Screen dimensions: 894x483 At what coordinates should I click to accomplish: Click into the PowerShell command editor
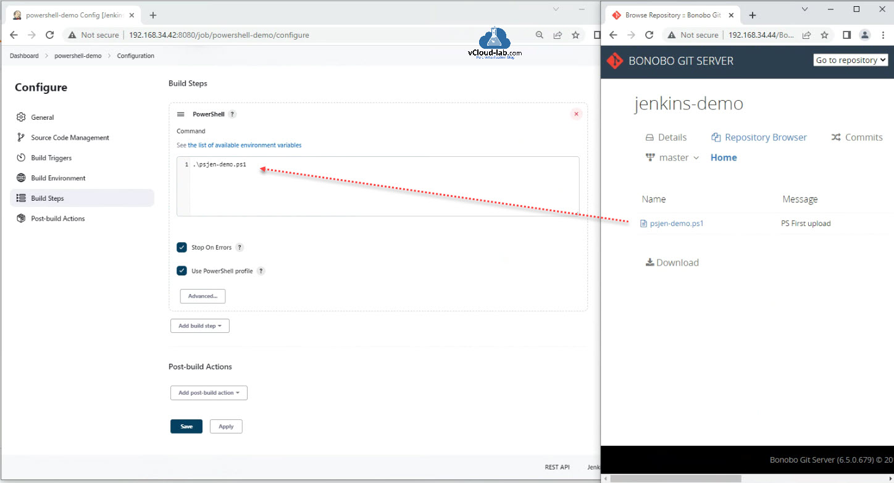[378, 187]
